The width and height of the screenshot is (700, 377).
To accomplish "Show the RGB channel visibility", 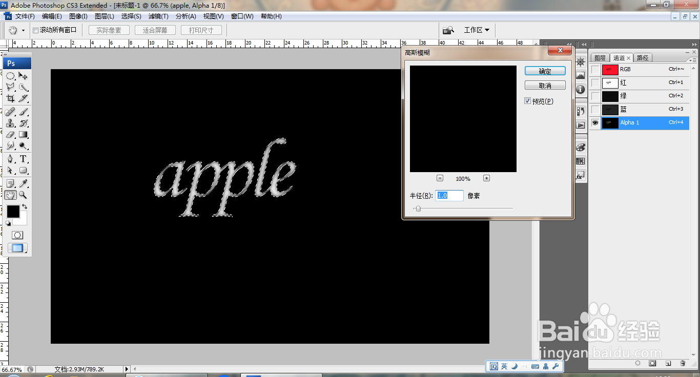I will click(x=595, y=69).
